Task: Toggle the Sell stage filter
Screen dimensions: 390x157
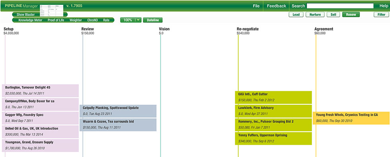Action: (333, 15)
